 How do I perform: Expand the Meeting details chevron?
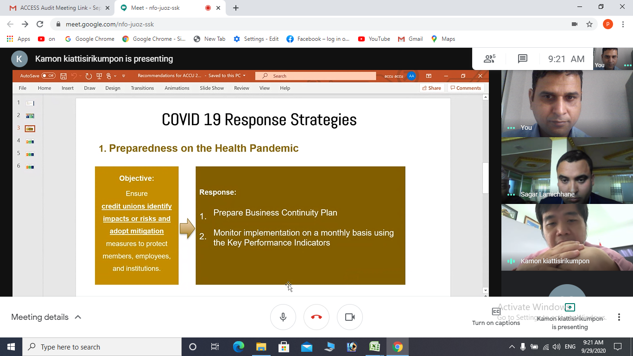78,317
